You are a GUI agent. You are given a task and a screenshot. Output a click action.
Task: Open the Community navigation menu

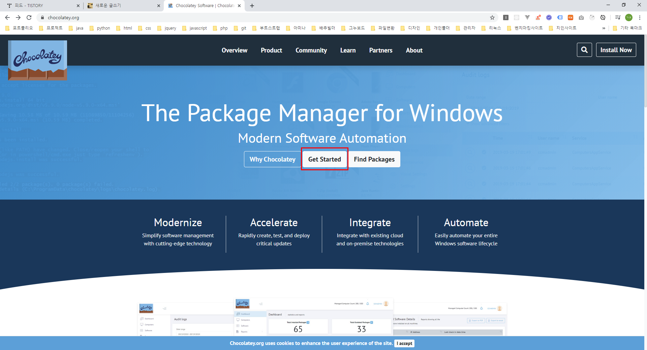(x=311, y=50)
